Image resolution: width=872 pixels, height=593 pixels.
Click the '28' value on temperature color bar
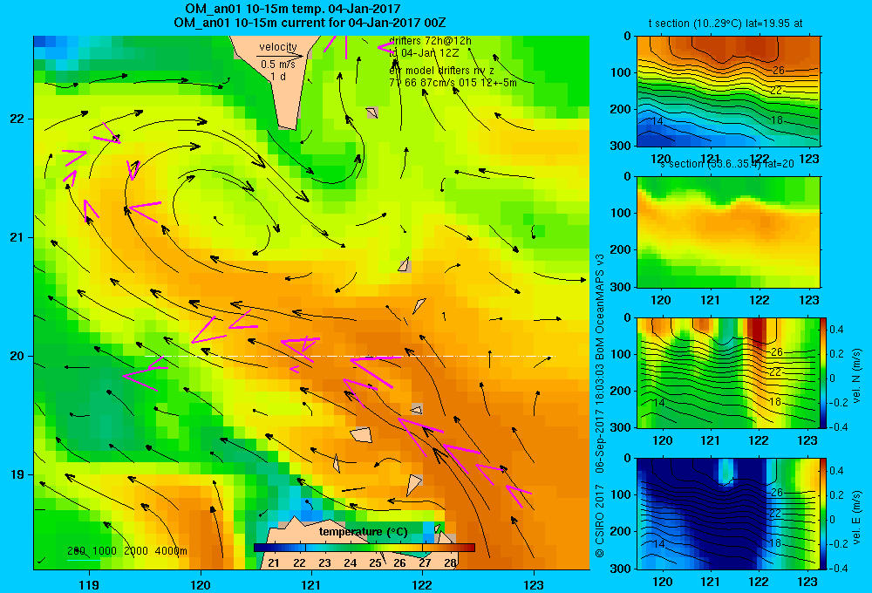(451, 562)
